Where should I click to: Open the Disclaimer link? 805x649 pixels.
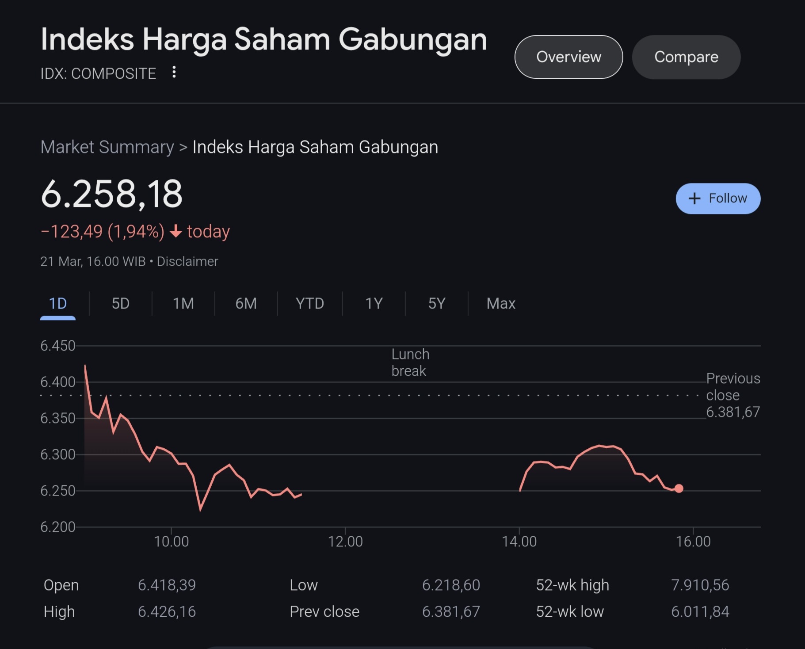[x=187, y=261]
